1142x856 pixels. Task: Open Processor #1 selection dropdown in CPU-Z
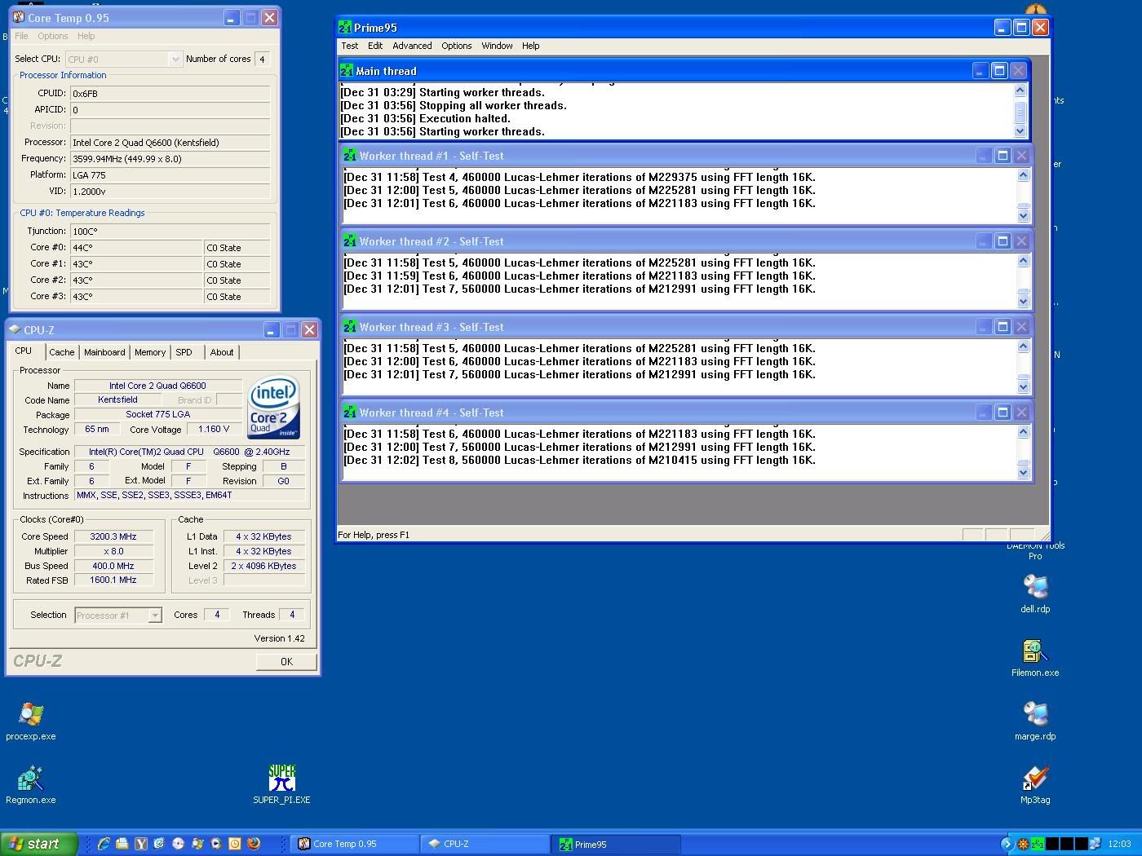coord(155,616)
